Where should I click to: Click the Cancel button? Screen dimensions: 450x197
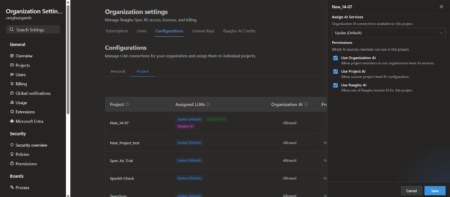coord(411,191)
